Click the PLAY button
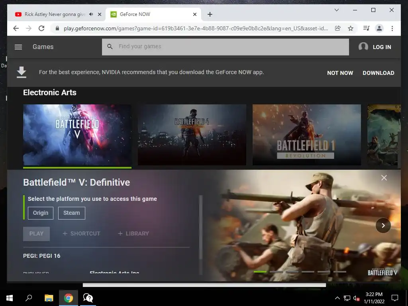This screenshot has height=306, width=408. pos(36,233)
